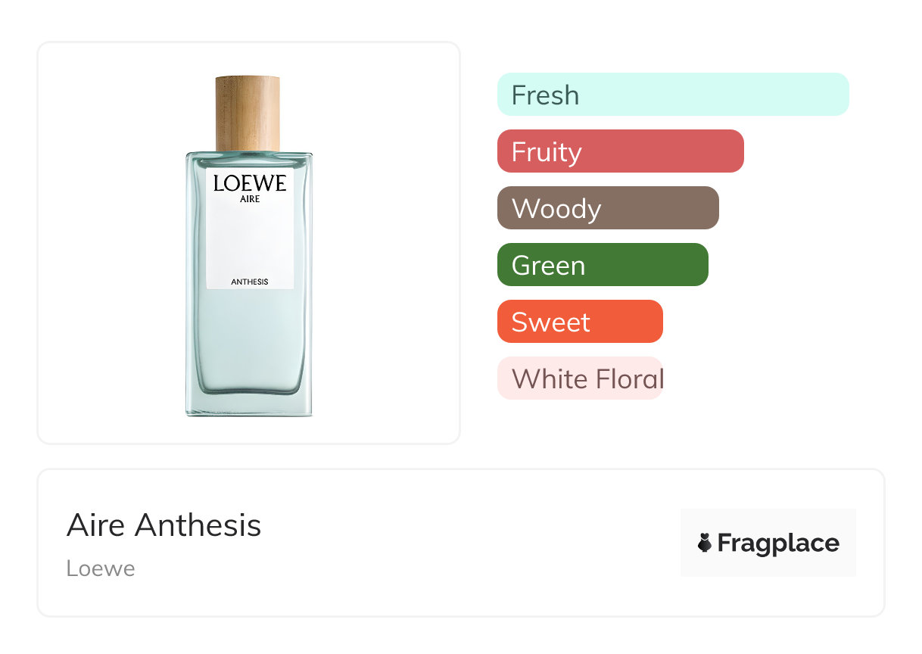Click the Fragplace wordmark text

[x=778, y=543]
